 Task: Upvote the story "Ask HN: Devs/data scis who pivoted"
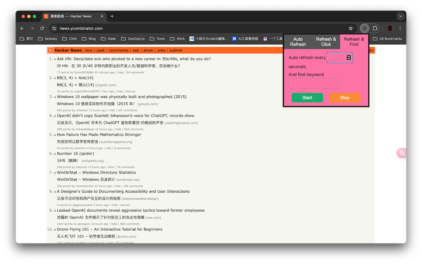pos(55,59)
